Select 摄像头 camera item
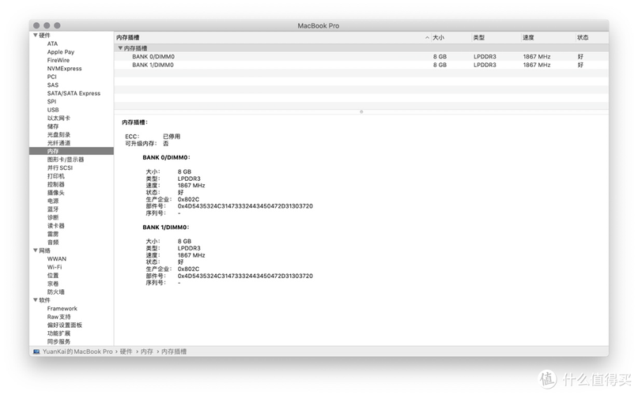This screenshot has width=638, height=395. [x=56, y=193]
